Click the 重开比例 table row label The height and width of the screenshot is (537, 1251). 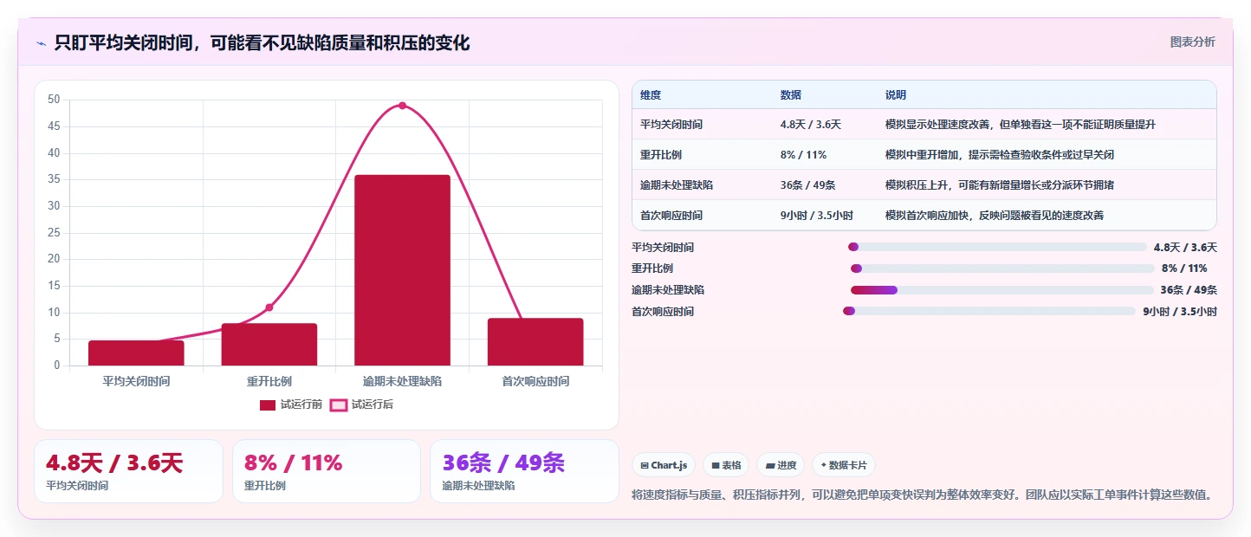click(x=661, y=155)
